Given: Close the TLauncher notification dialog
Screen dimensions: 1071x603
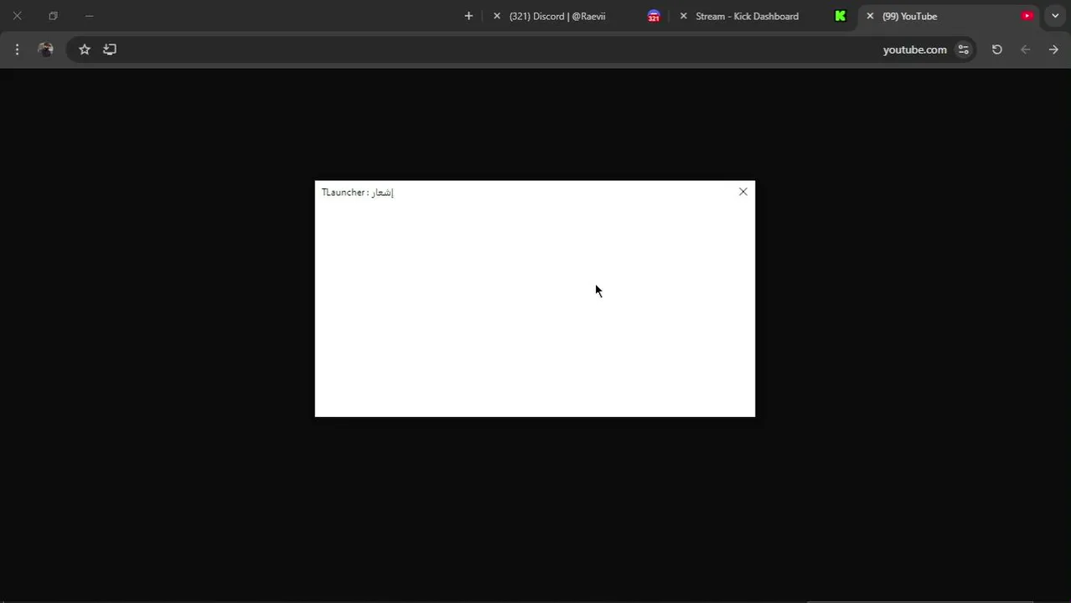Looking at the screenshot, I should click(x=743, y=192).
